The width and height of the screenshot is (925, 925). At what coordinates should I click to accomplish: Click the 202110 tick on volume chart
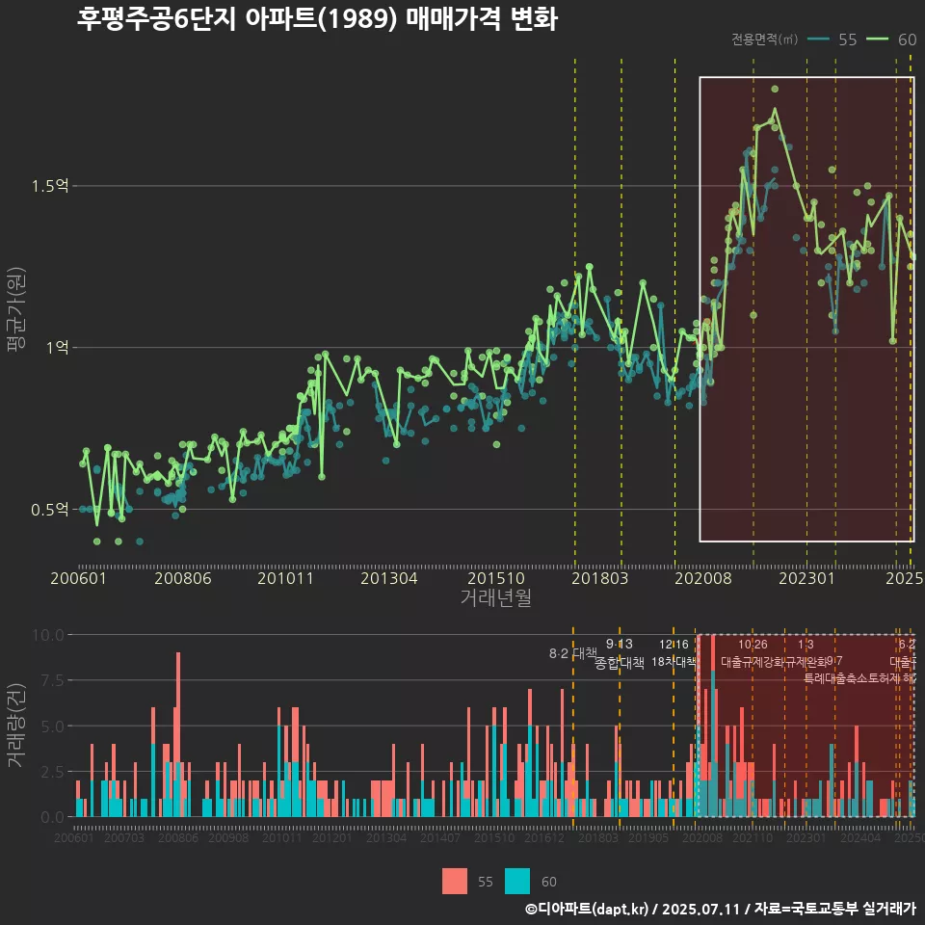(x=753, y=837)
